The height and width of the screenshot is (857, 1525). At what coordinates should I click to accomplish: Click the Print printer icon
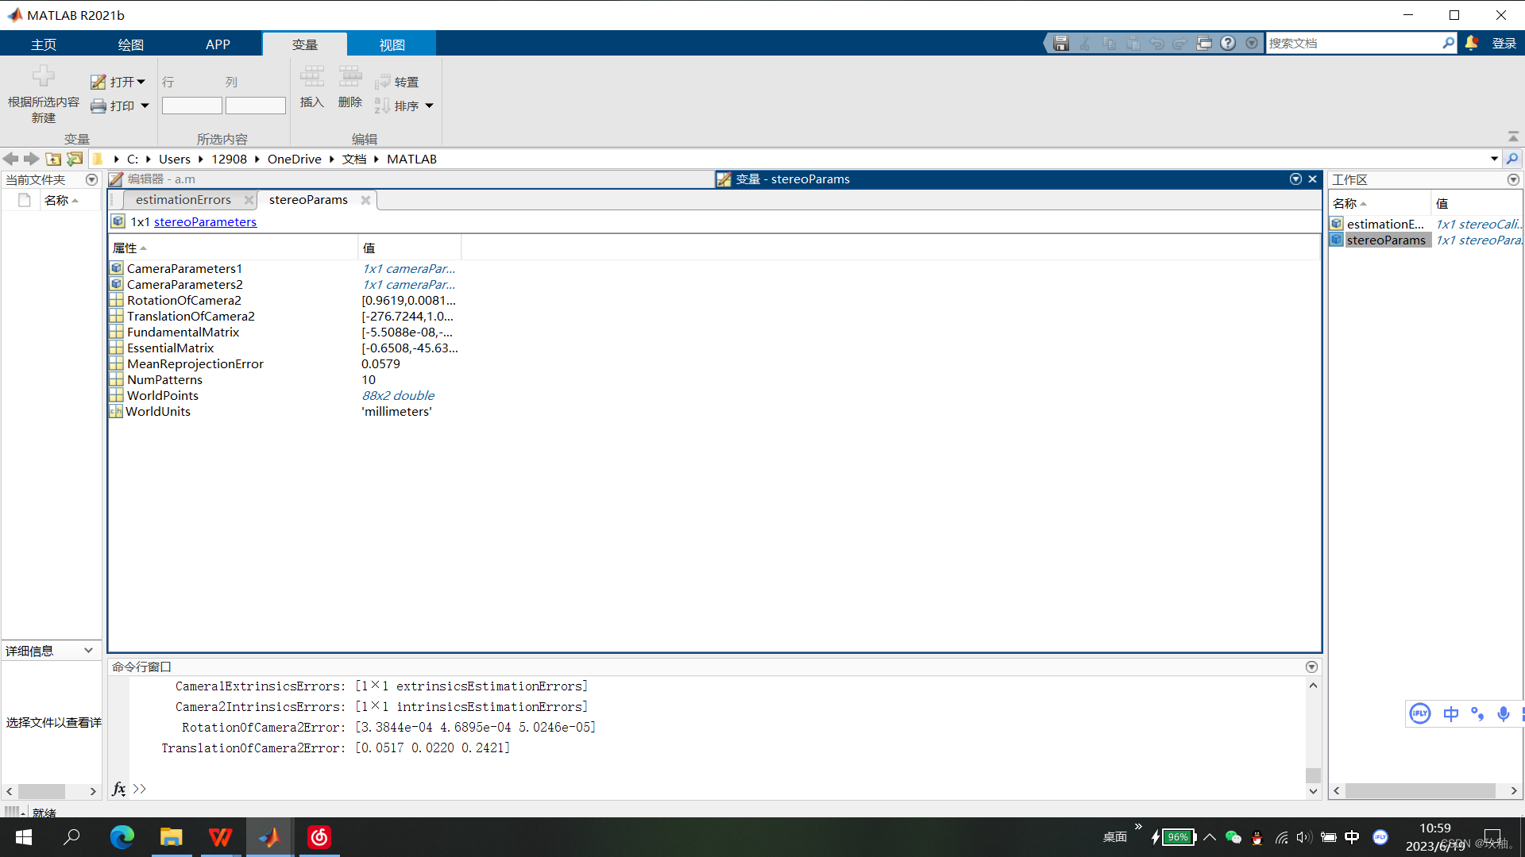[x=98, y=106]
